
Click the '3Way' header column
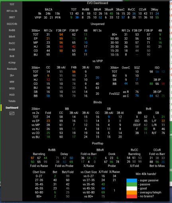click(154, 10)
